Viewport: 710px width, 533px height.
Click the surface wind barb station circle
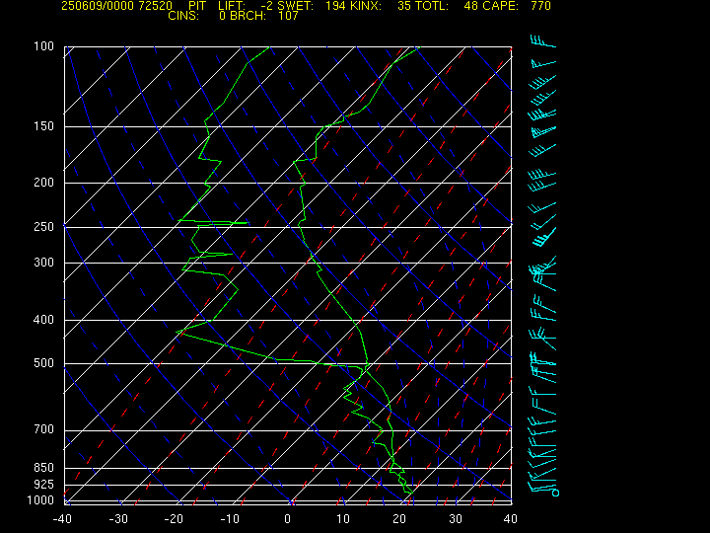[556, 493]
